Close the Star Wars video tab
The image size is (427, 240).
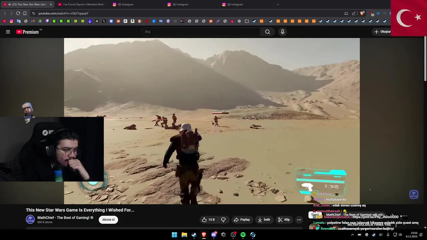pyautogui.click(x=51, y=4)
